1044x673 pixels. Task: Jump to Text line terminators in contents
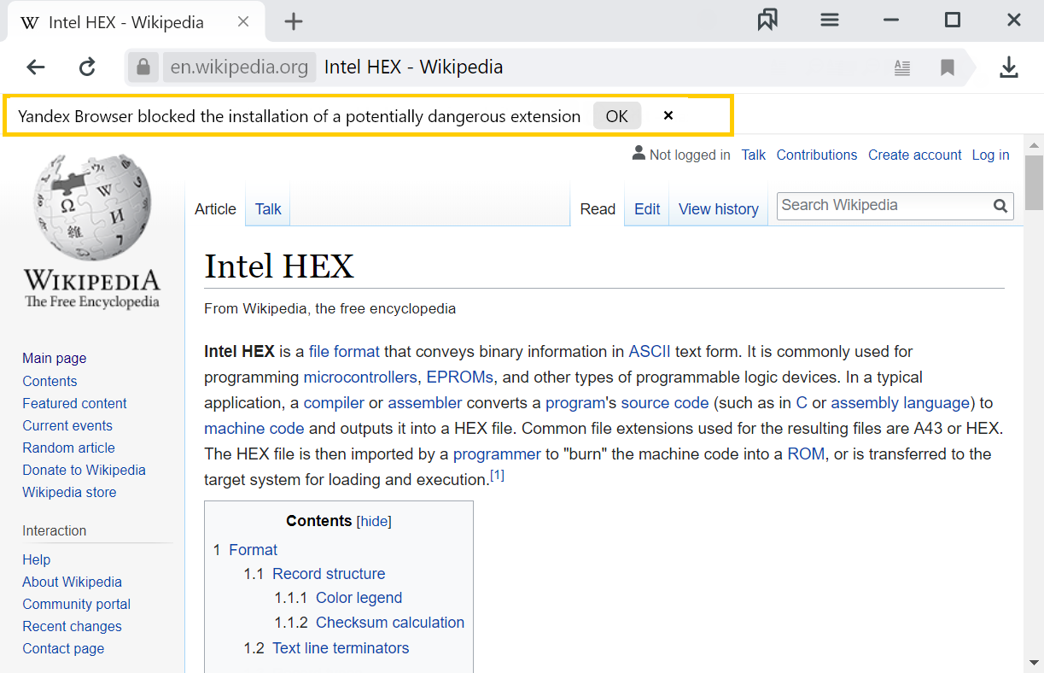pos(341,648)
